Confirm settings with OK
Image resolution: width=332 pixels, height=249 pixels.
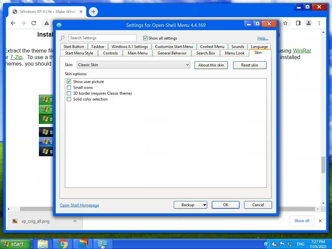[x=226, y=205]
